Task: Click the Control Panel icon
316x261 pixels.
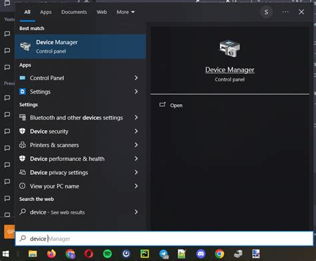Action: pyautogui.click(x=23, y=77)
